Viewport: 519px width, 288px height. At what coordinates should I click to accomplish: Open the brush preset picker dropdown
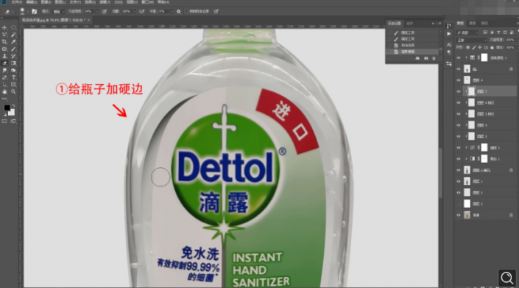(28, 12)
